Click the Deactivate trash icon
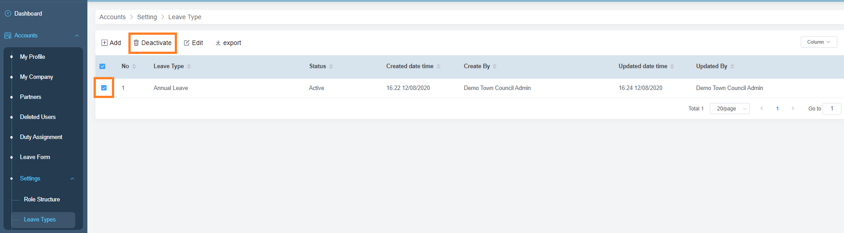The image size is (844, 233). click(136, 43)
